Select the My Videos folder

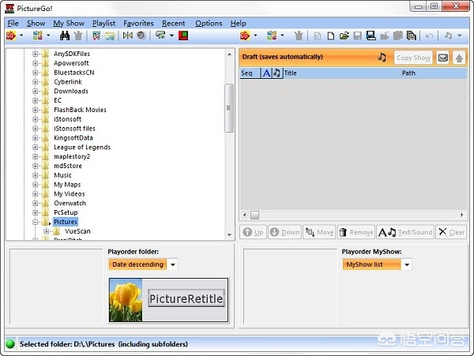tap(70, 194)
